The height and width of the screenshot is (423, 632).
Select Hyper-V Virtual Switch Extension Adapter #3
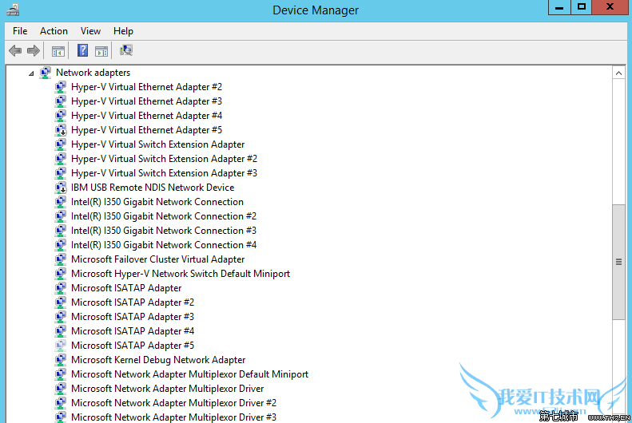pos(164,173)
